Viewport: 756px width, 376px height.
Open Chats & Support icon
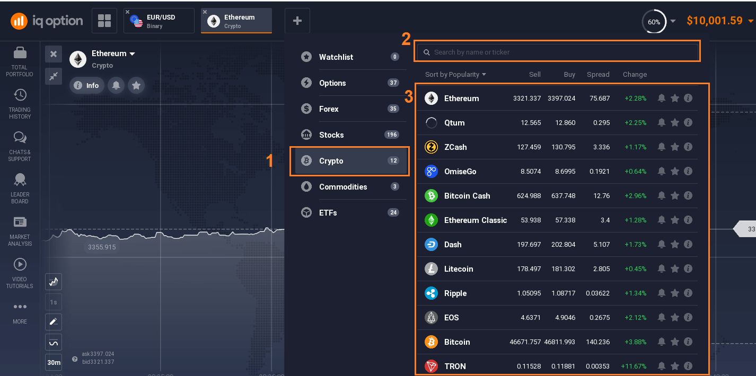point(20,138)
